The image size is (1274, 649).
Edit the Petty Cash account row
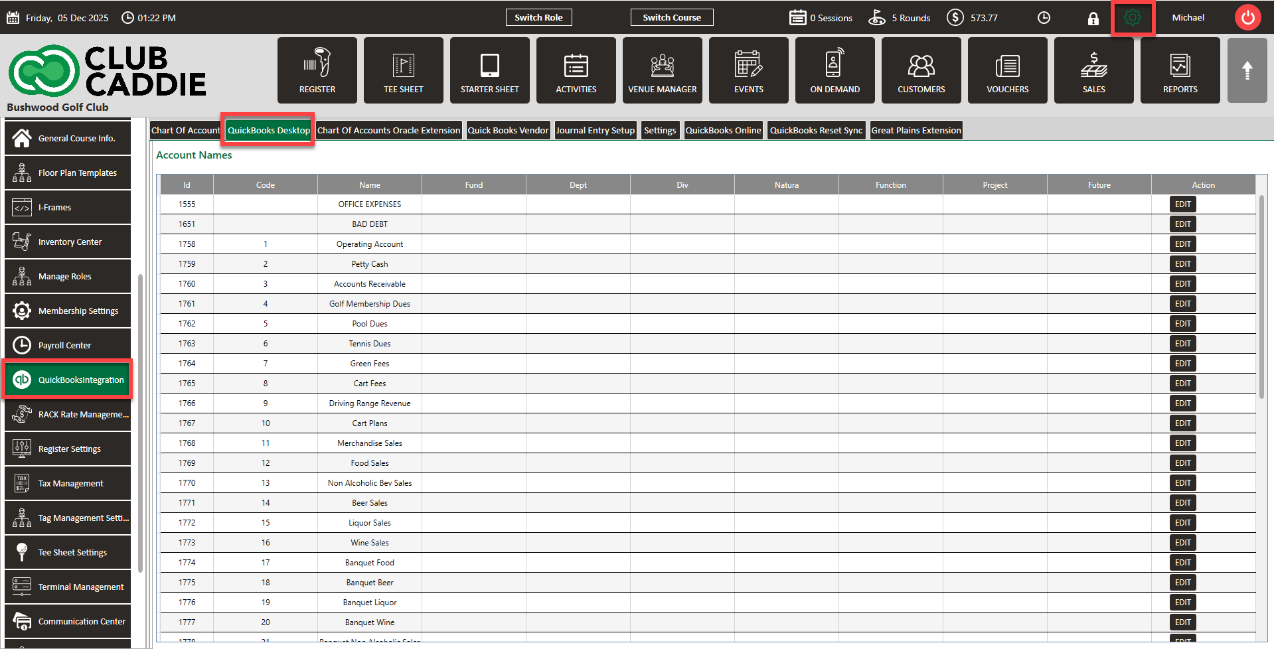[1182, 263]
